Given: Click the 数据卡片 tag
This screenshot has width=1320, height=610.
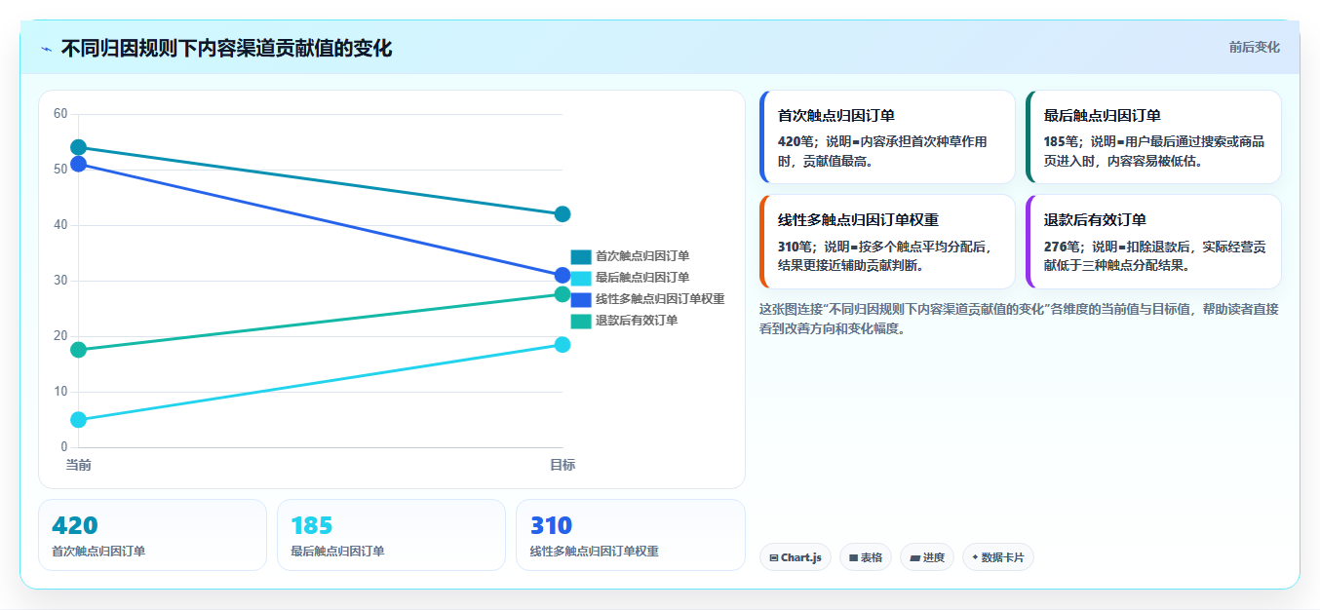Looking at the screenshot, I should [x=997, y=557].
